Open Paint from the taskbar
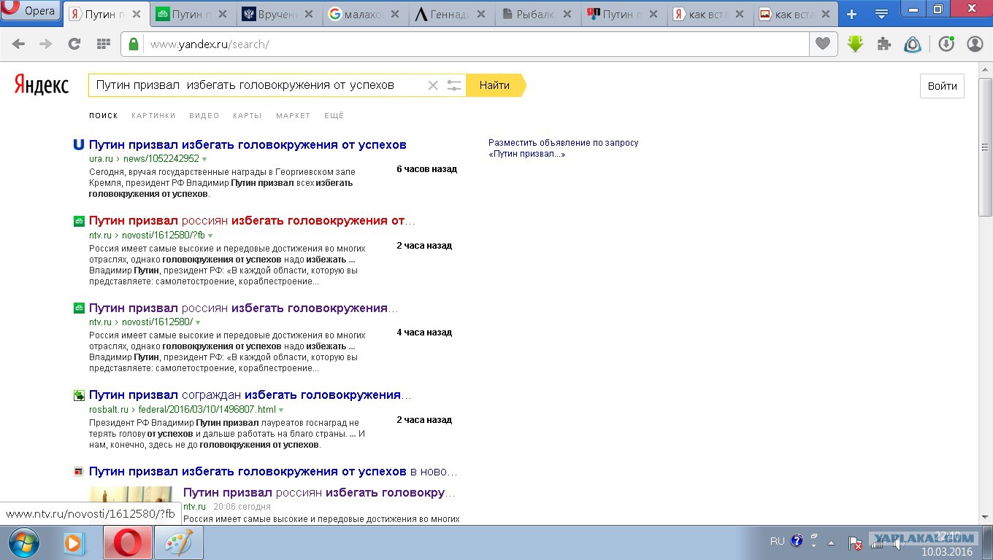The image size is (993, 560). pyautogui.click(x=178, y=543)
